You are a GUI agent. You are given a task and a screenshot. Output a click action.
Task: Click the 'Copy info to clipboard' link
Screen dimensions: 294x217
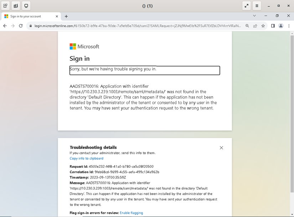(x=87, y=158)
